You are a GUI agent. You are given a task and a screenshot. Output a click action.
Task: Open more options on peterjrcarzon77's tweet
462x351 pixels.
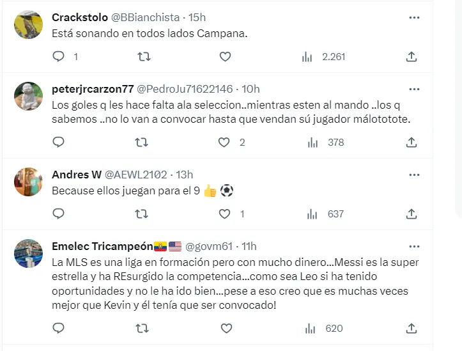point(414,90)
